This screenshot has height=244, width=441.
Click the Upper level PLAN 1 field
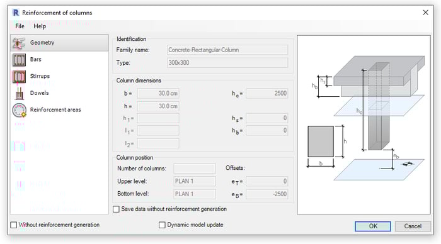click(x=195, y=181)
